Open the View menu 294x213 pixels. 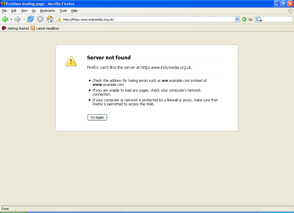click(x=24, y=11)
